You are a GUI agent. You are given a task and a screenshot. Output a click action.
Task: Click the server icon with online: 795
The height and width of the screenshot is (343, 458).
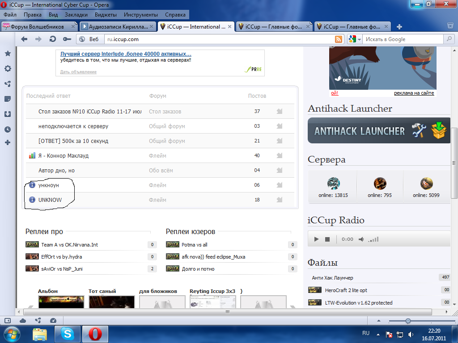click(x=380, y=184)
